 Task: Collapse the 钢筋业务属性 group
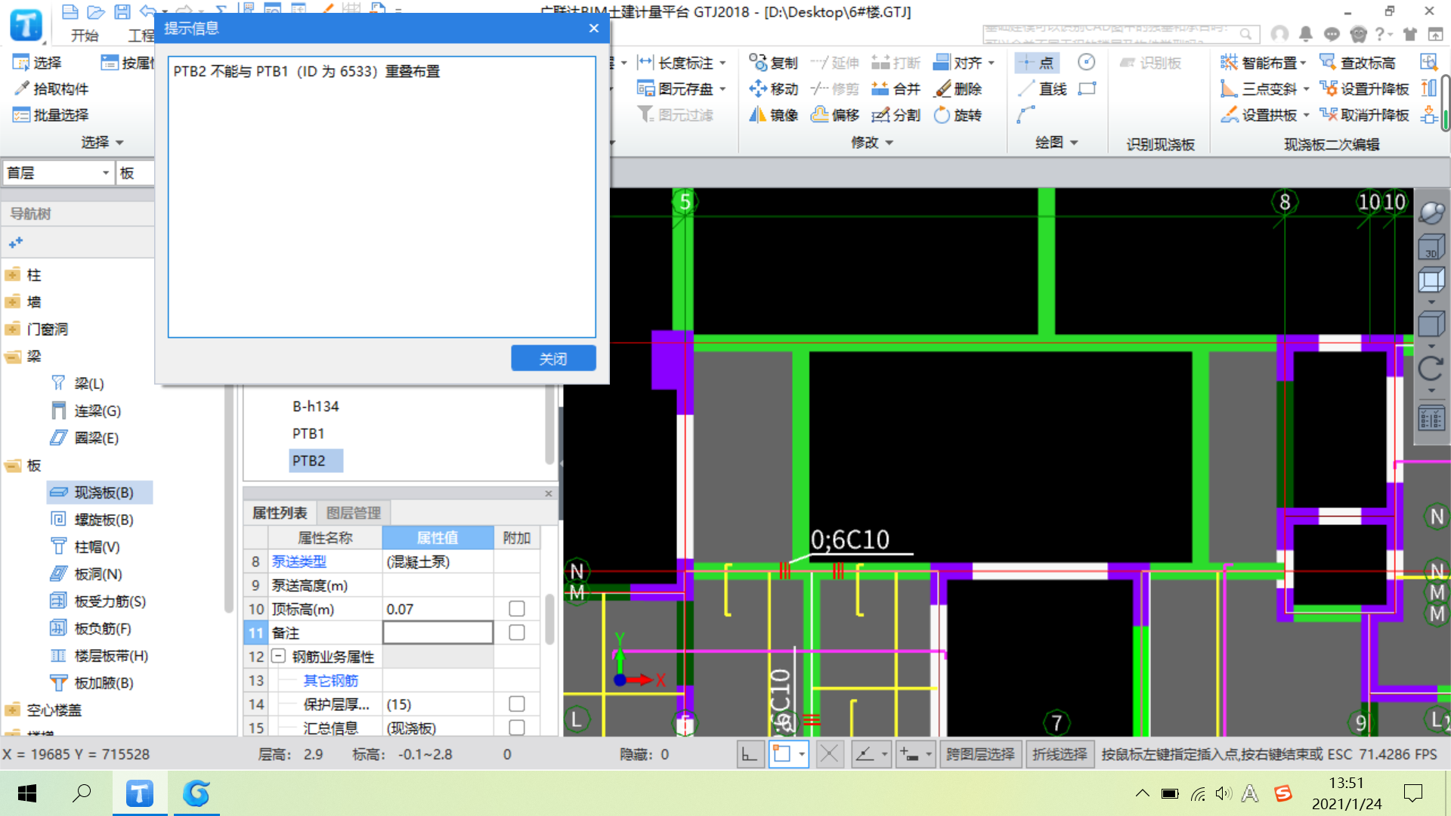(278, 656)
